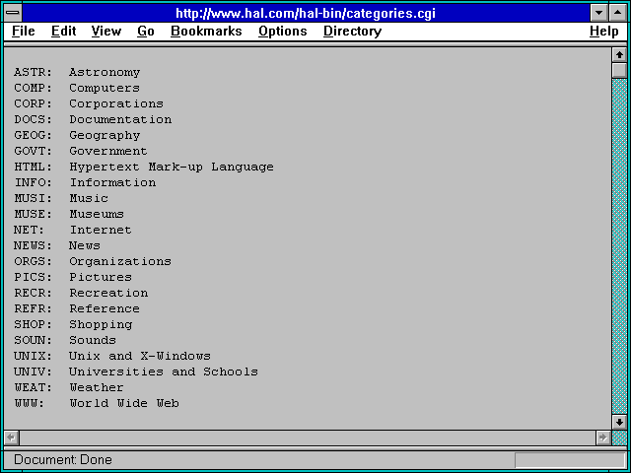Screen dimensions: 631x473
Task: Click the 'Internet' category line
Action: click(73, 230)
